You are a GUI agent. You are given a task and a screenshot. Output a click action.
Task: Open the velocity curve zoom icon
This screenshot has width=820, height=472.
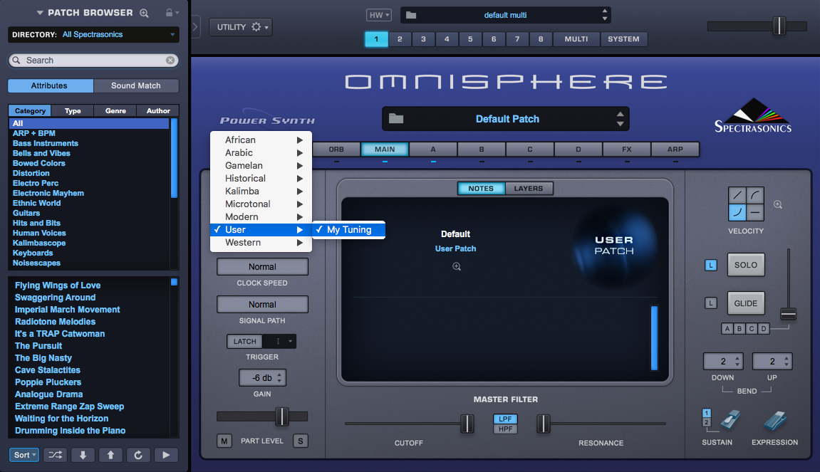[778, 204]
